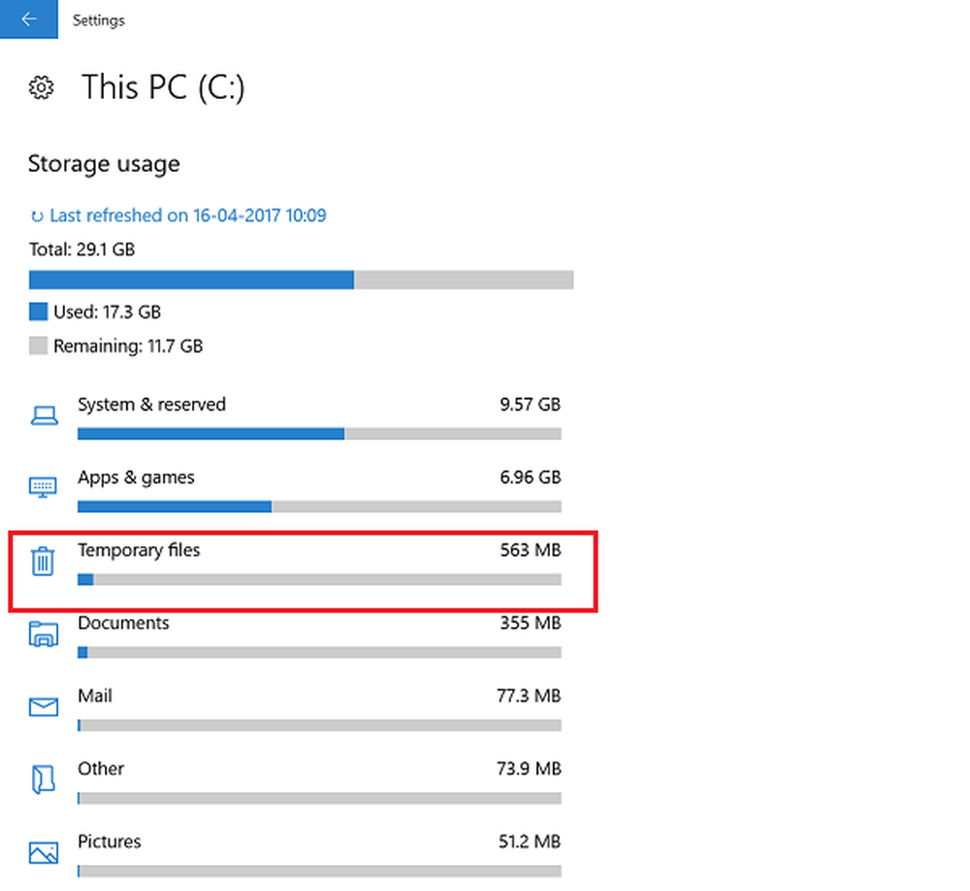Click the total storage usage bar
The height and width of the screenshot is (891, 970).
point(302,280)
